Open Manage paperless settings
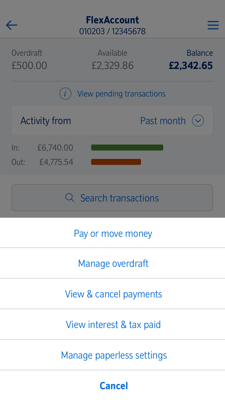This screenshot has width=225, height=400. tap(114, 355)
